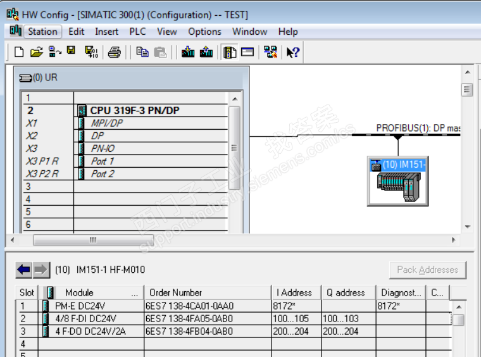Click order number 6ES7 138-4FB04-0AB0
This screenshot has width=481, height=357.
189,331
